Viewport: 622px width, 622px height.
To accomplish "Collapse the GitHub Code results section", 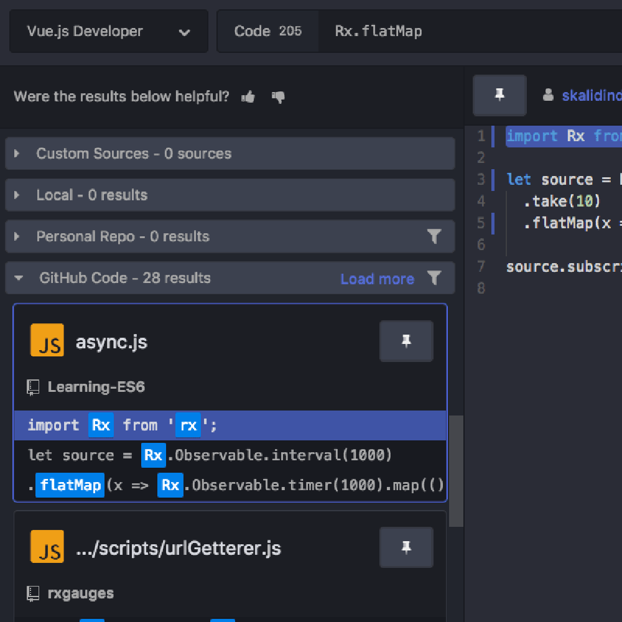I will pos(17,278).
